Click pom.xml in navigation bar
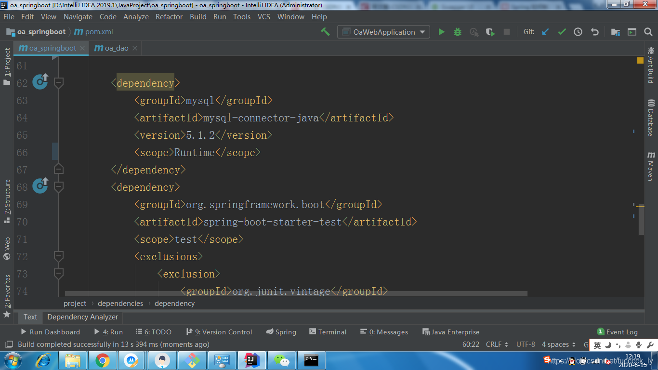Image resolution: width=658 pixels, height=370 pixels. coord(93,32)
